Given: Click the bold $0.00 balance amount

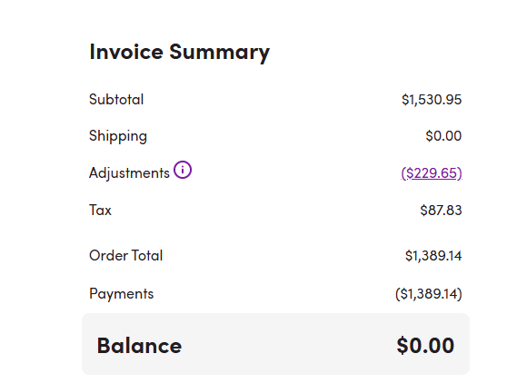Looking at the screenshot, I should (425, 346).
